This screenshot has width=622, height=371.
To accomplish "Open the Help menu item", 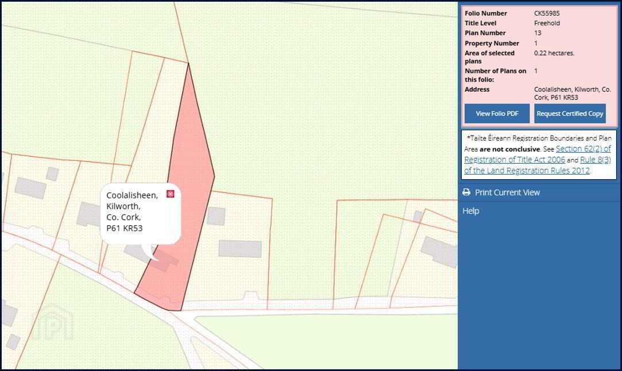I will 471,211.
